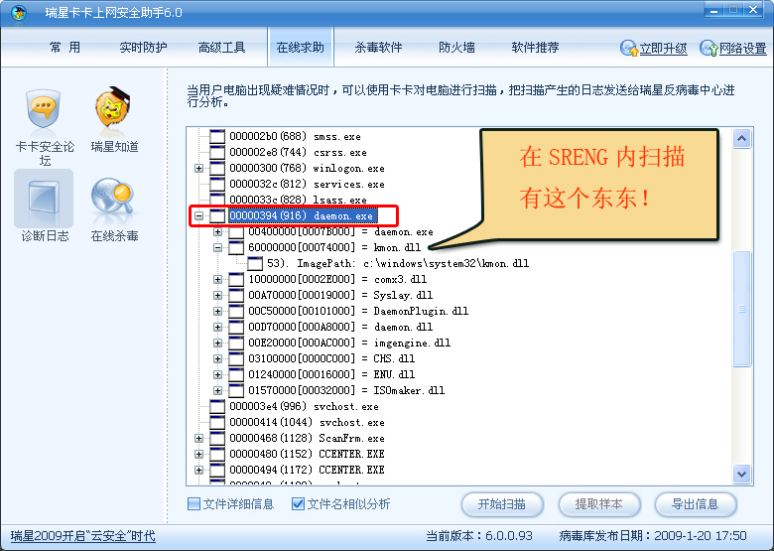774x551 pixels.
Task: Expand the comx3.dll module node
Action: click(x=217, y=279)
